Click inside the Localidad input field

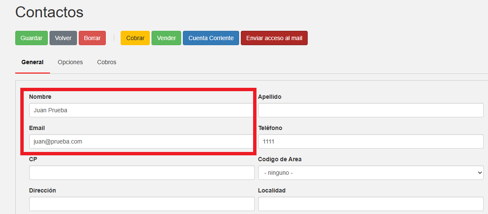[x=370, y=204]
